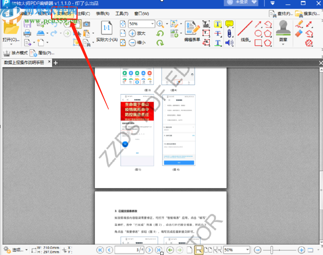323x255 pixels.
Task: Click the Print icon
Action: pyautogui.click(x=27, y=33)
